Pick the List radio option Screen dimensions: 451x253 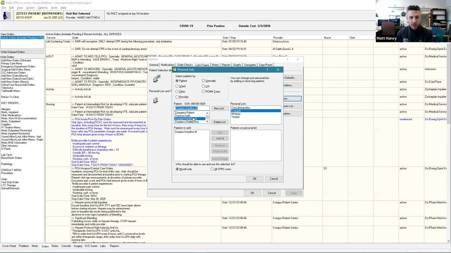203,86
